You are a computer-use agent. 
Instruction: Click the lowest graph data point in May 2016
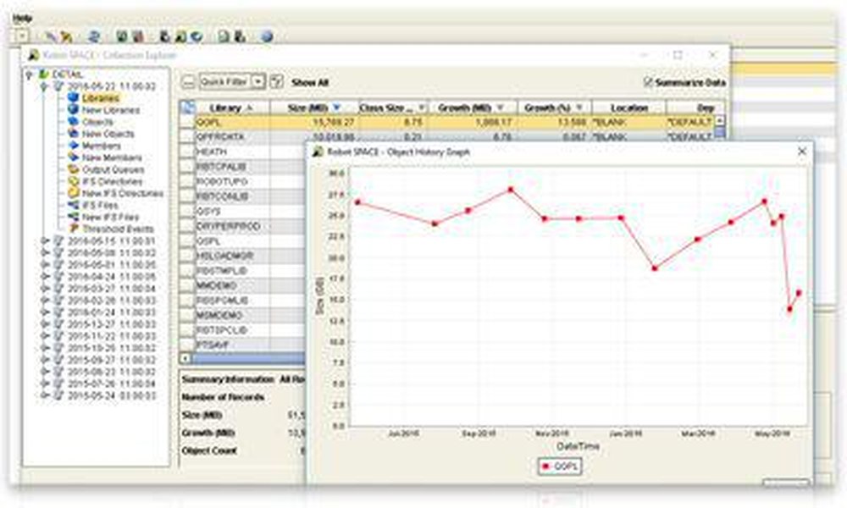click(x=789, y=309)
